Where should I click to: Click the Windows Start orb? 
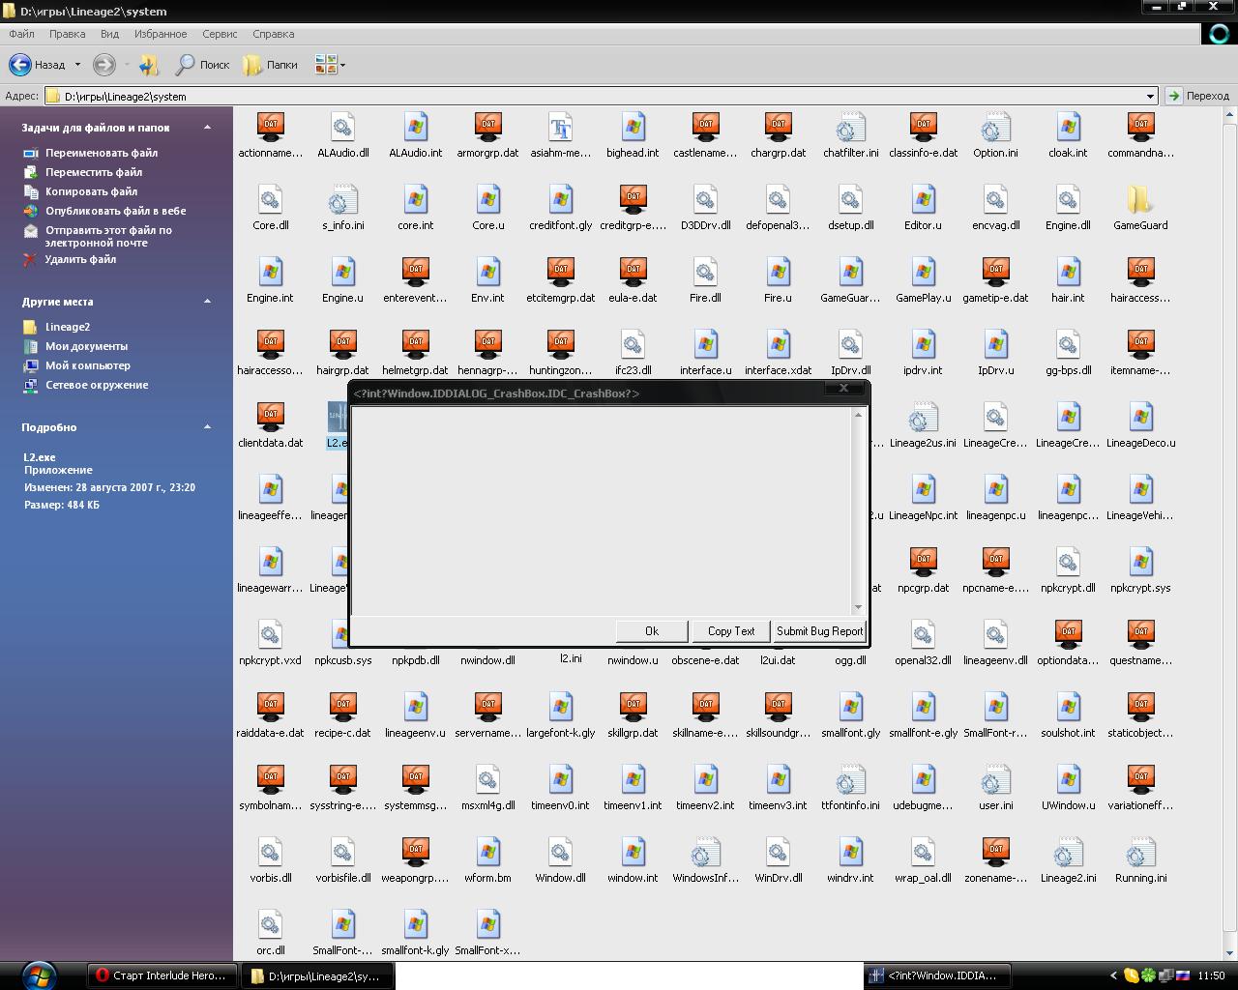click(x=38, y=975)
